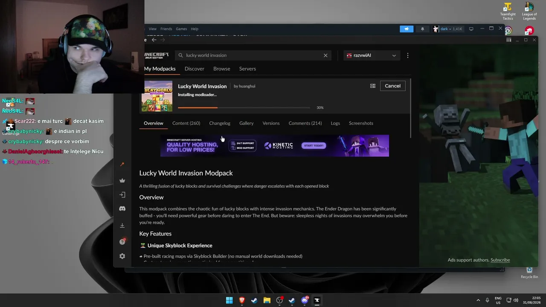This screenshot has width=546, height=307.
Task: Open Steam Friends menu
Action: tap(166, 29)
